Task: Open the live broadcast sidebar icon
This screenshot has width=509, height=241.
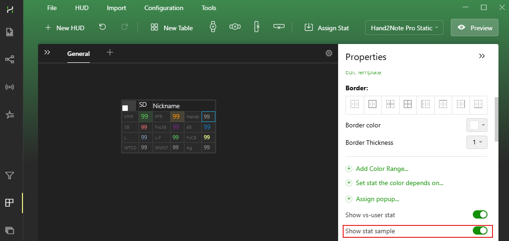Action: [x=10, y=87]
